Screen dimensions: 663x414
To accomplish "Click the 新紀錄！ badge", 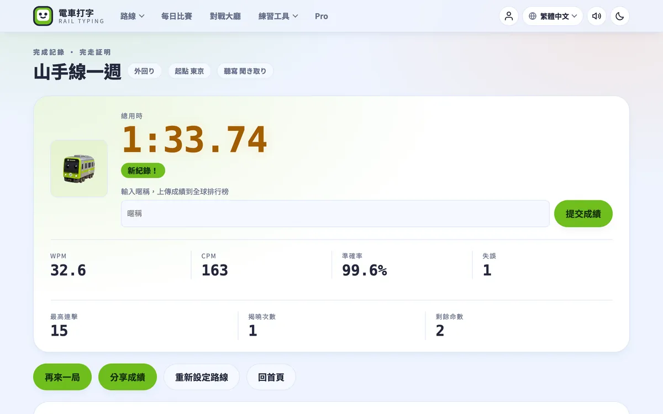I will [x=143, y=171].
